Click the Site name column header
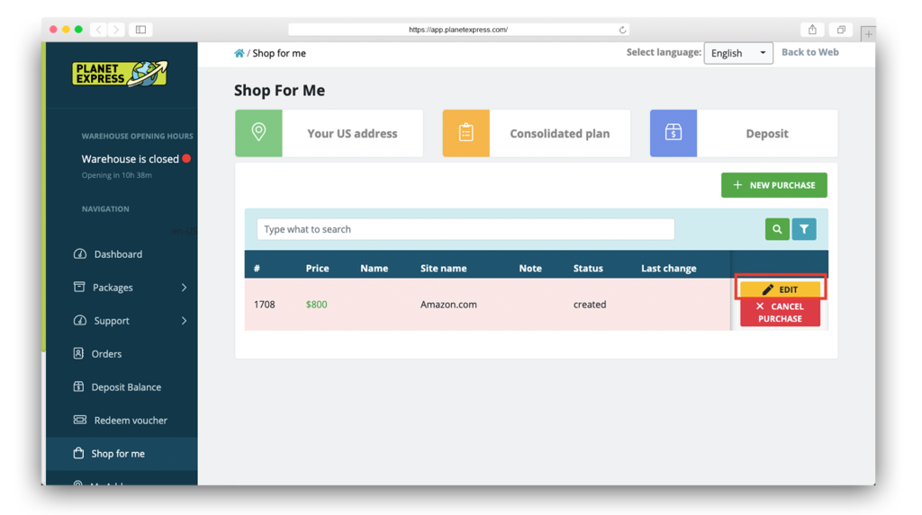Screen dimensions: 922x515 click(x=443, y=269)
